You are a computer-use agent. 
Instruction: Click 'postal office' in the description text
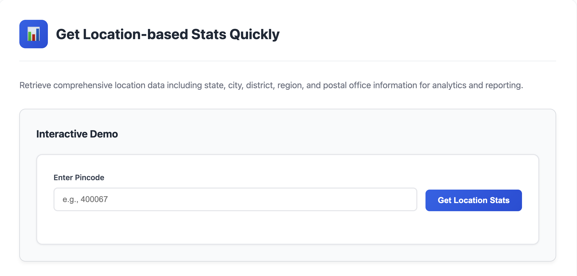347,85
